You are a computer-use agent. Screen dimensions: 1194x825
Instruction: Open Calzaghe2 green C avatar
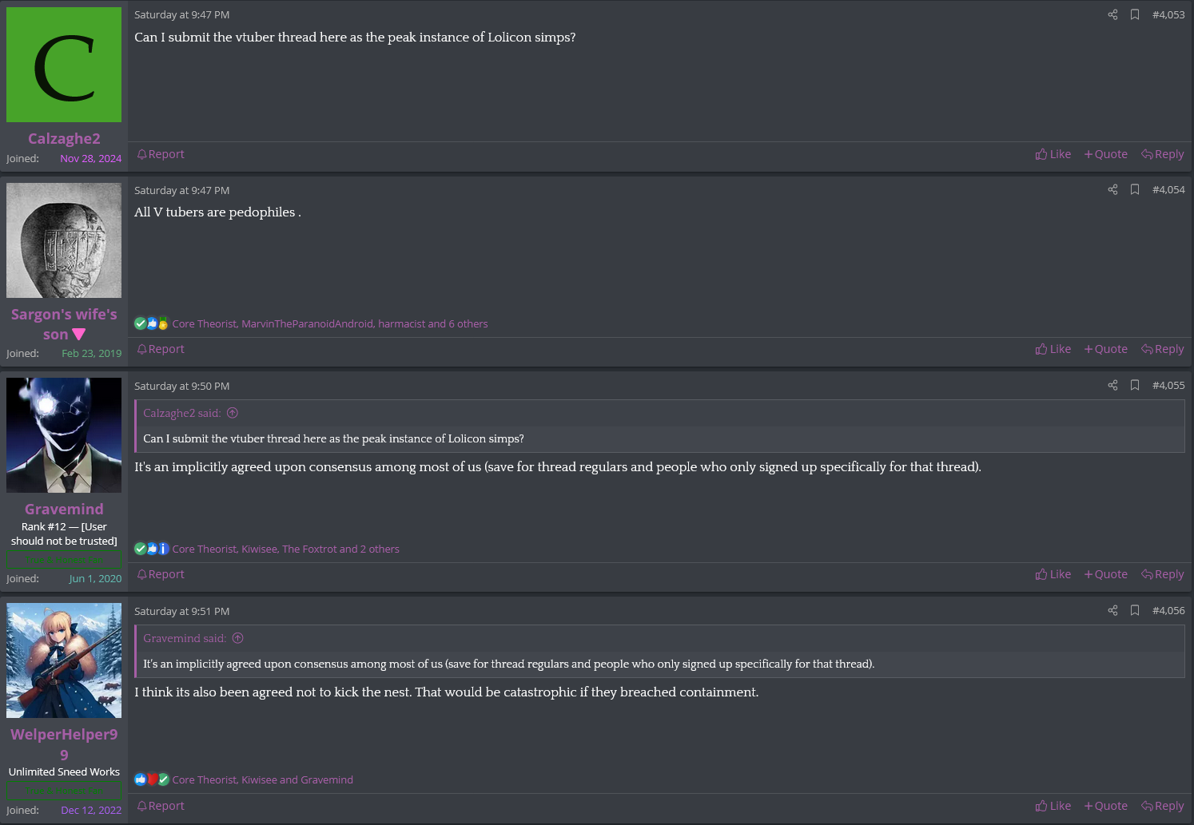pos(64,65)
